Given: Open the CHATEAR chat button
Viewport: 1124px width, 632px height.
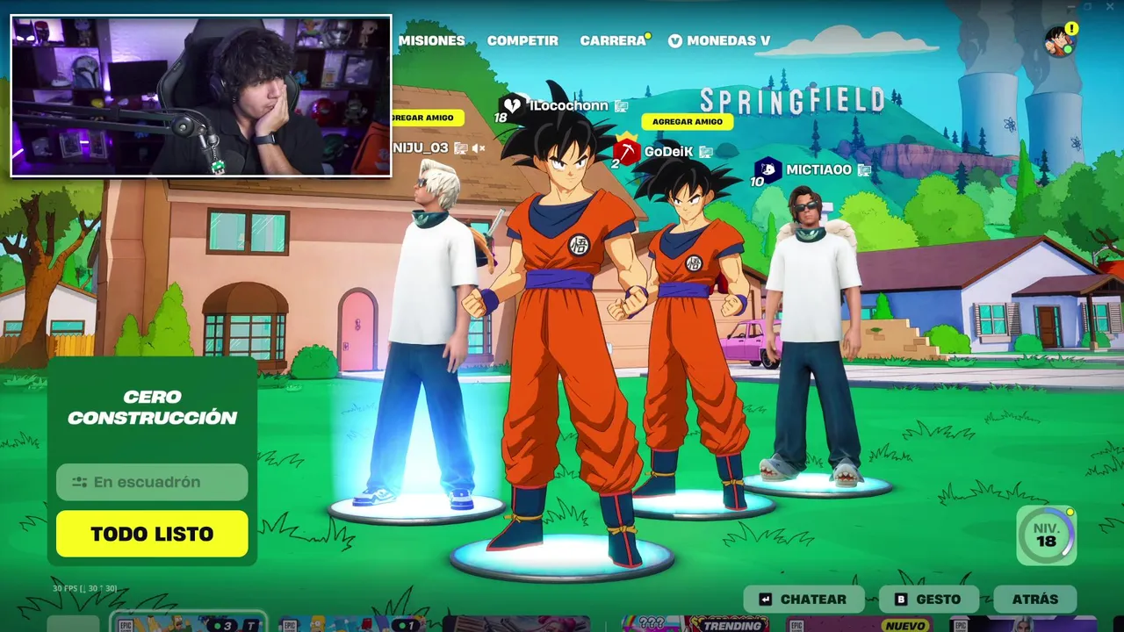Looking at the screenshot, I should [803, 600].
